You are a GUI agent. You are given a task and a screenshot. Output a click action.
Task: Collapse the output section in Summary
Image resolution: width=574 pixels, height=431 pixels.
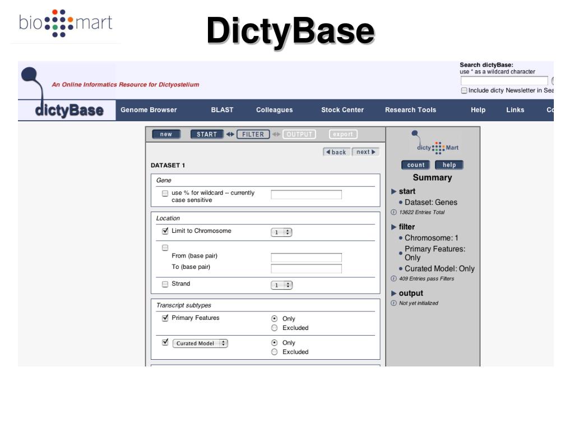pyautogui.click(x=394, y=293)
